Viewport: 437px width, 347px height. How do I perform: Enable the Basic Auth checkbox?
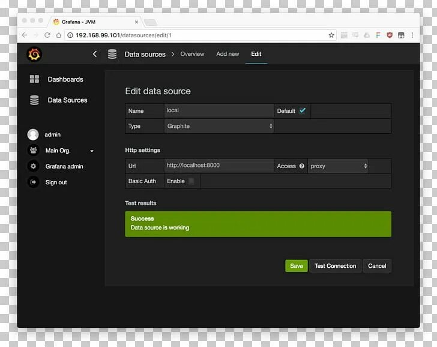point(191,181)
